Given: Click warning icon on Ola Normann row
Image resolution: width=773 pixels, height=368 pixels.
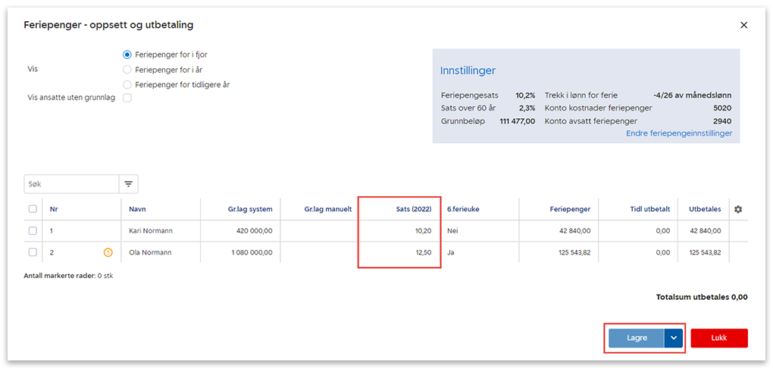Looking at the screenshot, I should point(108,252).
